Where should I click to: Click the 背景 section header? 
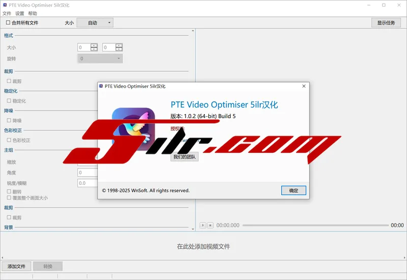(x=8, y=228)
